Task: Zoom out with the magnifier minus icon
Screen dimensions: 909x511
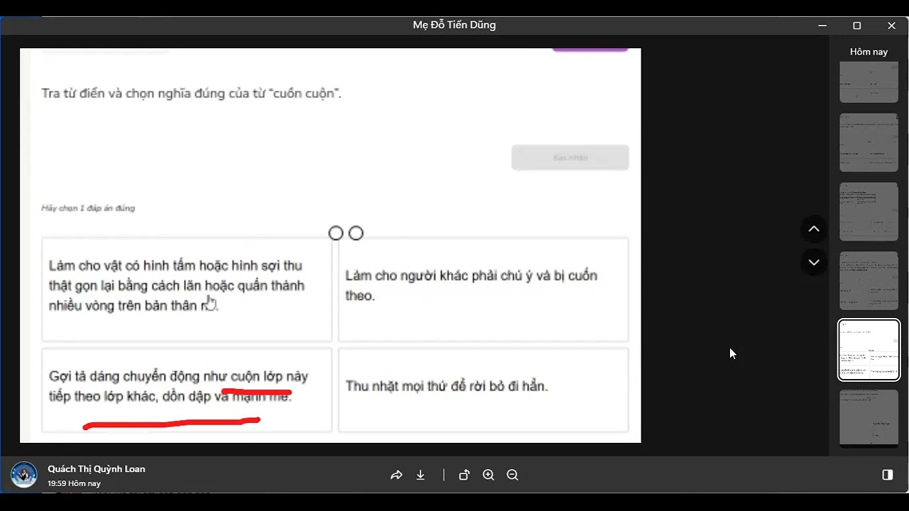Action: (513, 476)
